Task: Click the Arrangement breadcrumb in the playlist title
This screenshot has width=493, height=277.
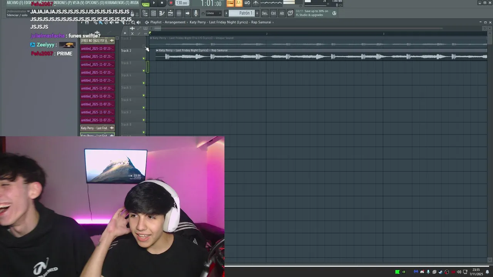Action: click(175, 22)
